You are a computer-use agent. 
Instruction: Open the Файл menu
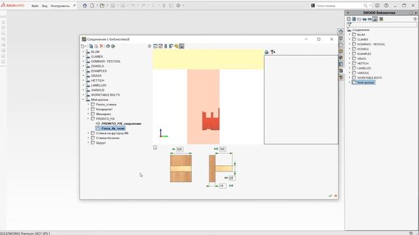click(x=35, y=6)
